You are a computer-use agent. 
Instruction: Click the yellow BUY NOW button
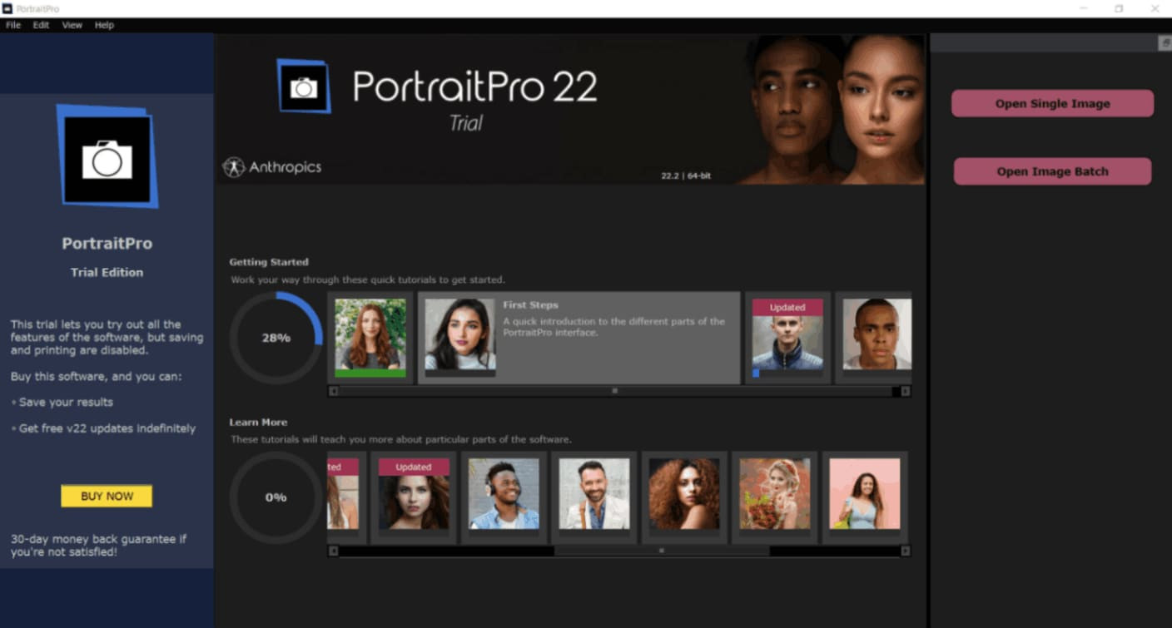(107, 496)
